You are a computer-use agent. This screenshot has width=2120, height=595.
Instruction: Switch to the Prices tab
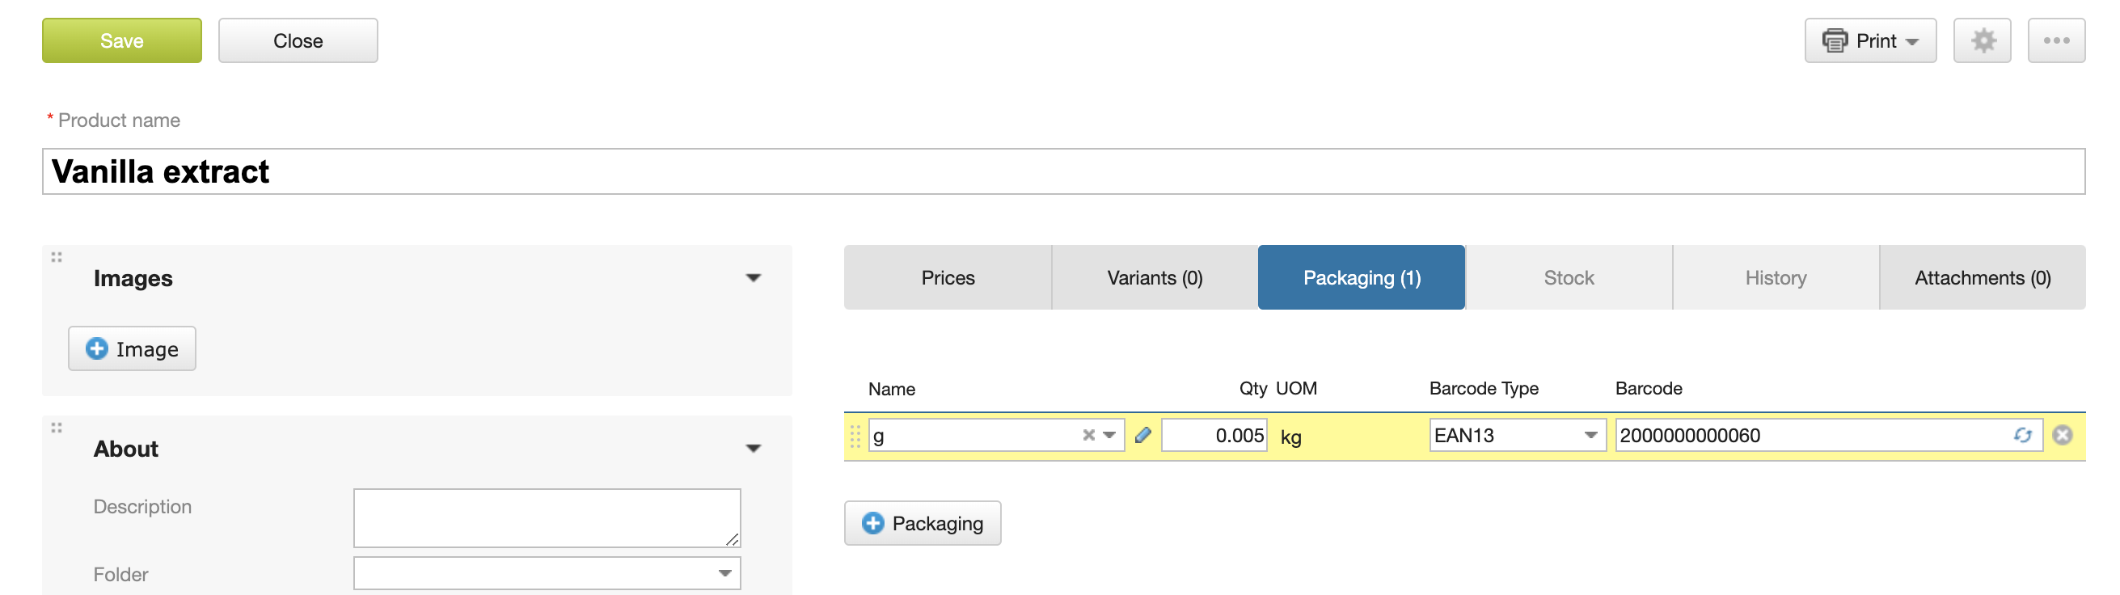point(948,277)
